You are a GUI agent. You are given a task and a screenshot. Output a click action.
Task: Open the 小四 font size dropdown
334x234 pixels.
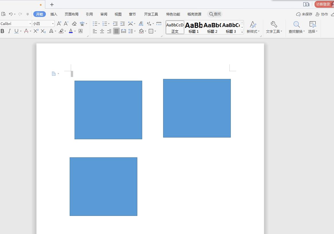point(53,24)
